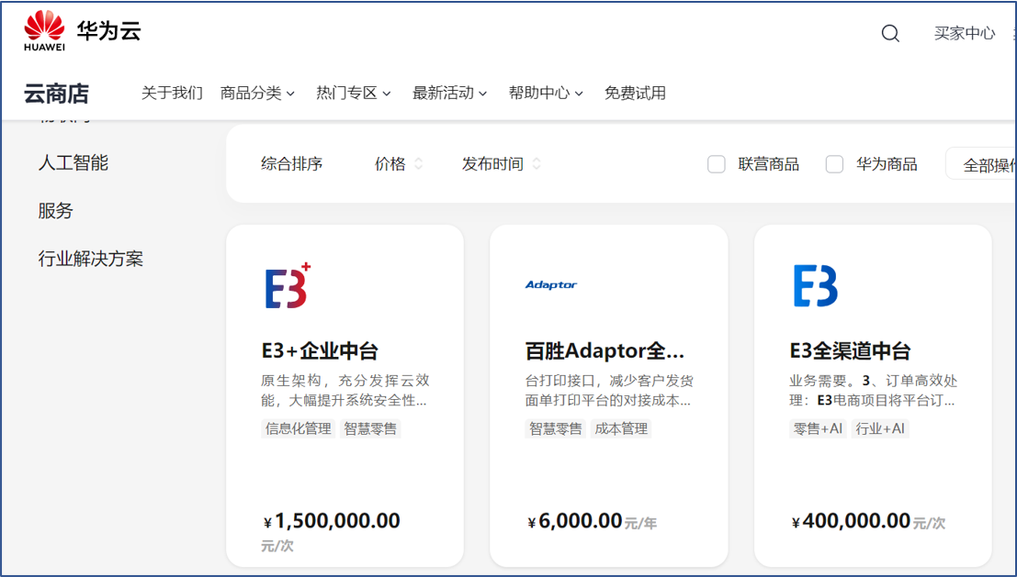Open 百胜Adaptor全... product title
Image resolution: width=1017 pixels, height=577 pixels.
605,351
